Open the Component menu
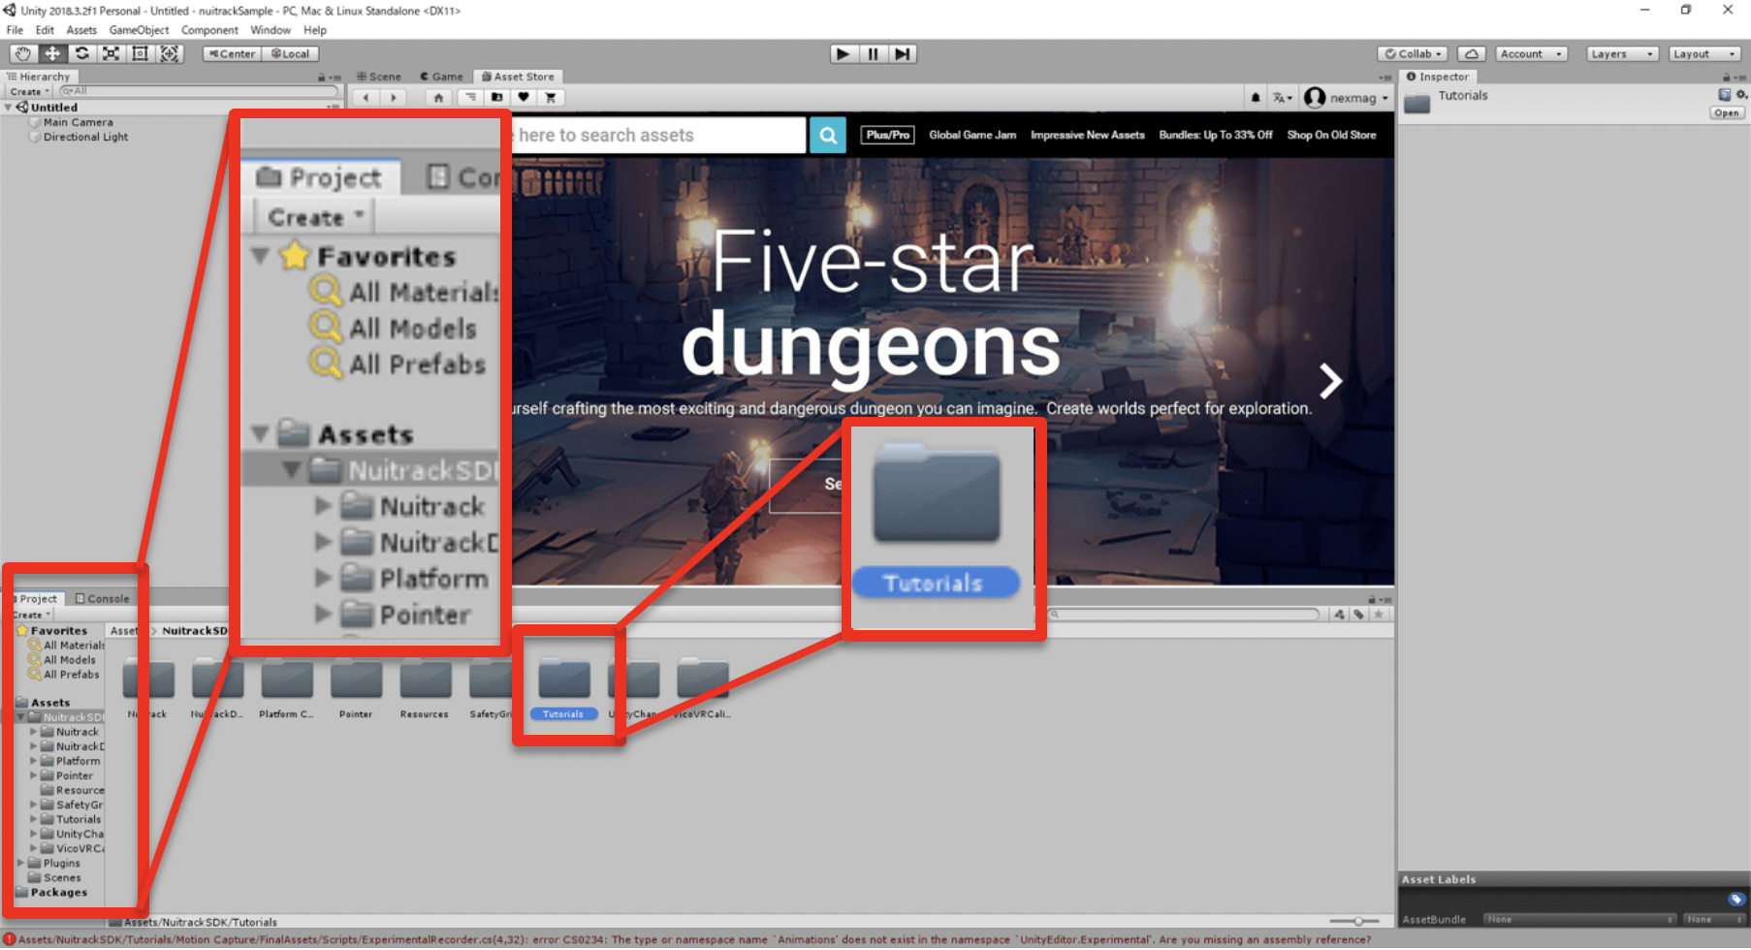 [209, 30]
